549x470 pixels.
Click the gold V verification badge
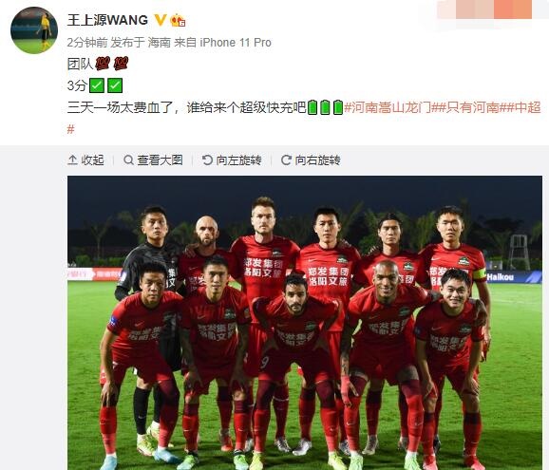pos(161,20)
